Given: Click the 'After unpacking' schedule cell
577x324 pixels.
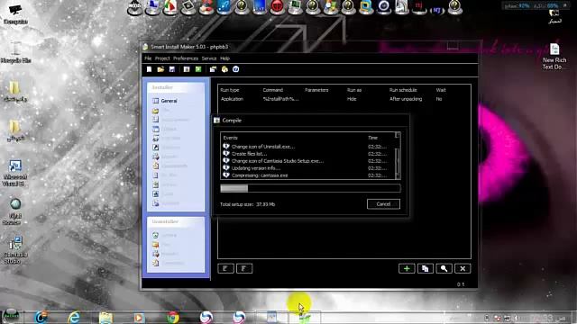Looking at the screenshot, I should [x=406, y=99].
